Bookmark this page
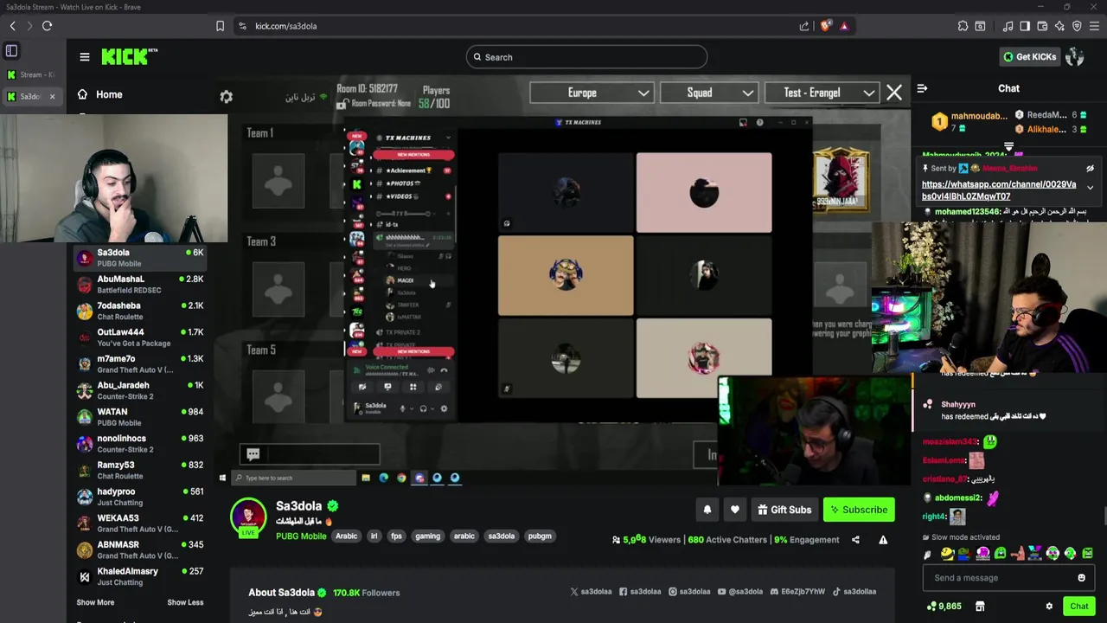Screen dimensions: 1107x623 [x=221, y=26]
